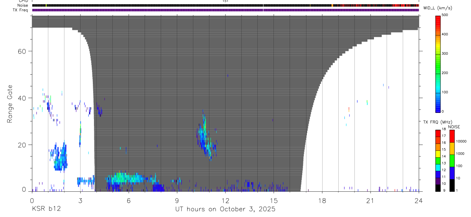The image size is (471, 217).
Task: Click the yellow 1000 swatch in NOISE legend
Action: tap(452, 148)
